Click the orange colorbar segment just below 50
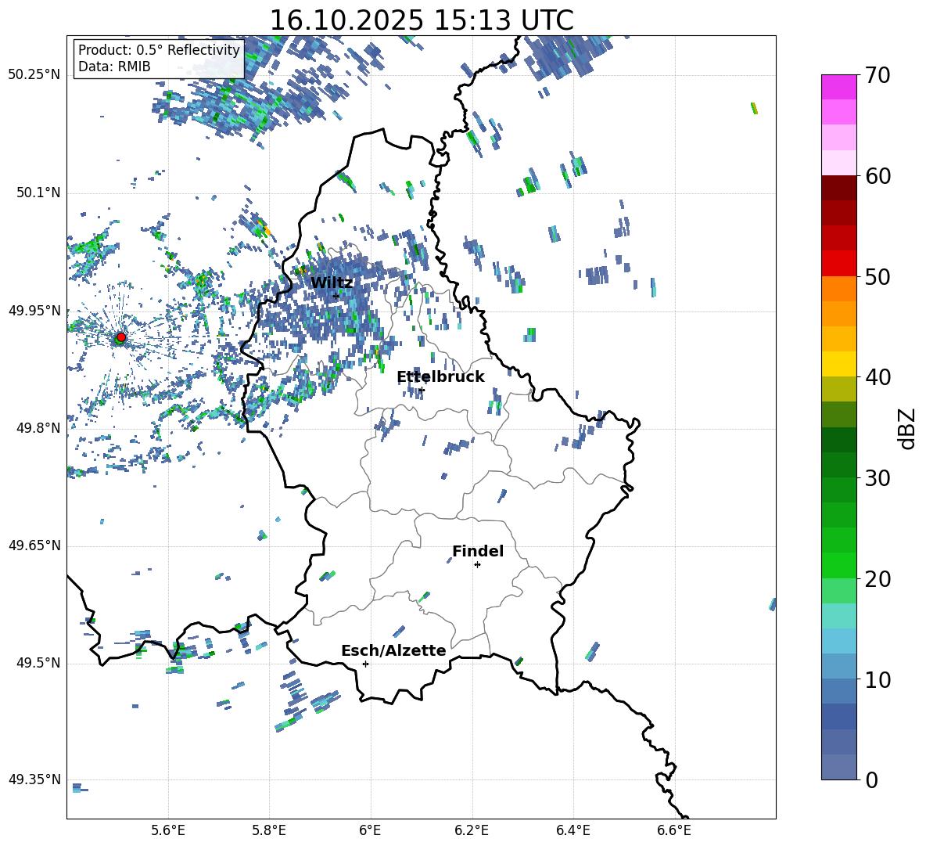Viewport: 926px width, 846px height. click(838, 288)
